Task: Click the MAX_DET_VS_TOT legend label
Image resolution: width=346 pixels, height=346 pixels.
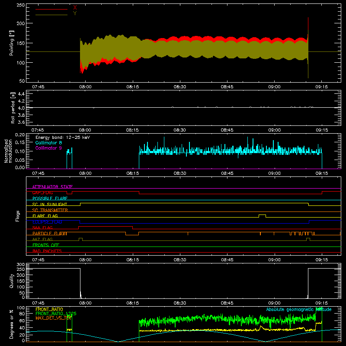Action: click(54, 318)
